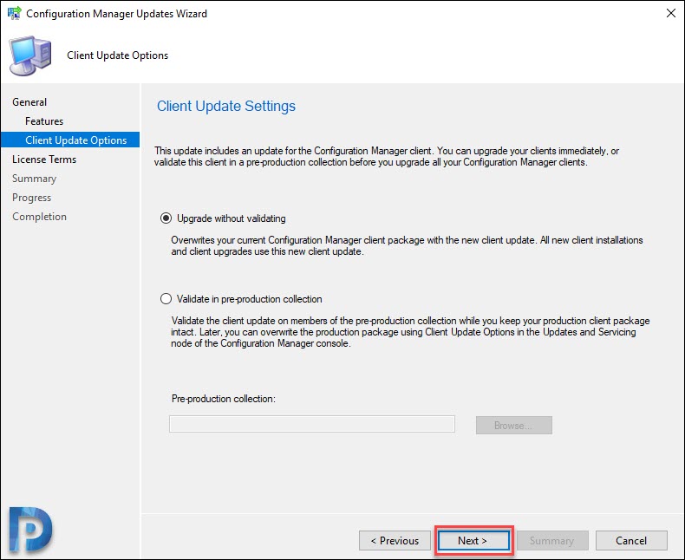Select Validate in pre-production collection option
The image size is (685, 560).
[166, 299]
